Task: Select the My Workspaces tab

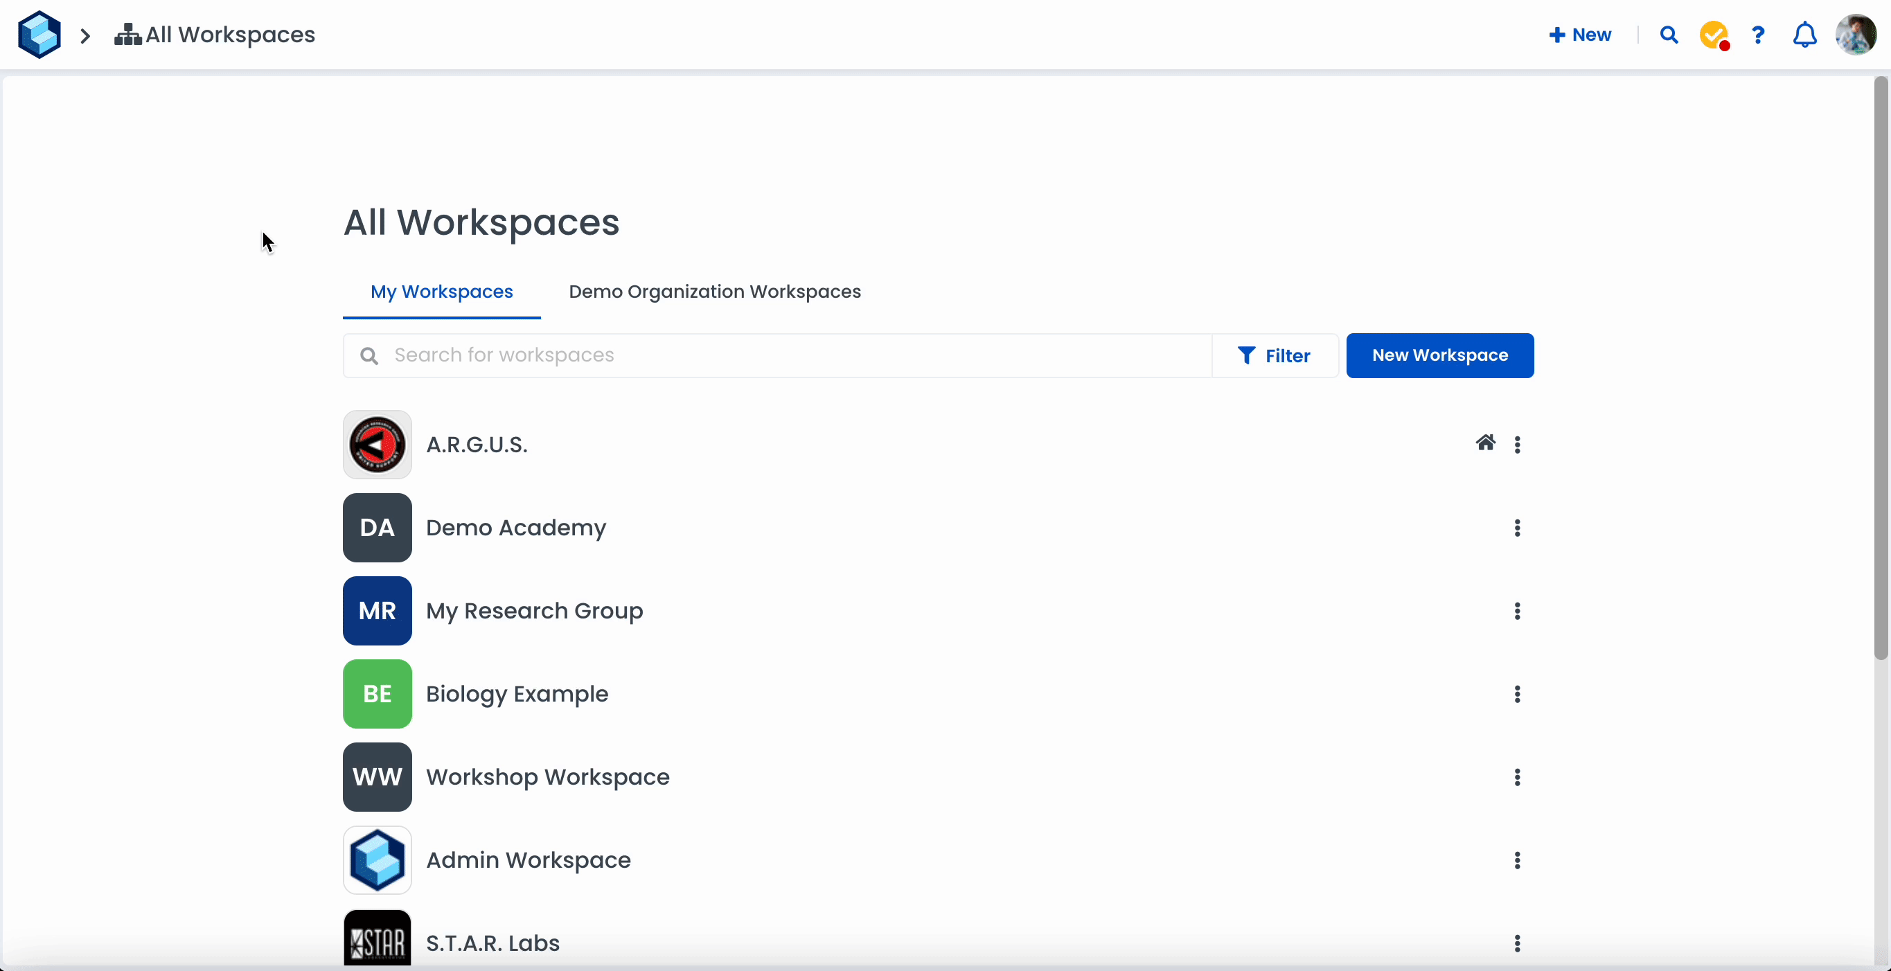Action: [x=441, y=292]
